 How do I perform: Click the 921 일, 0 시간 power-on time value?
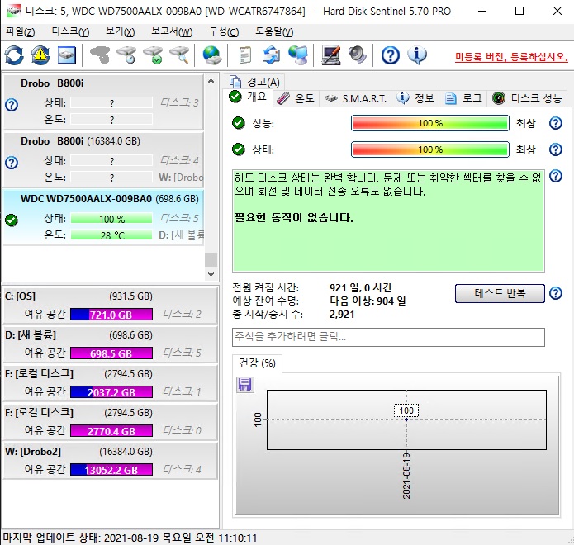[361, 287]
